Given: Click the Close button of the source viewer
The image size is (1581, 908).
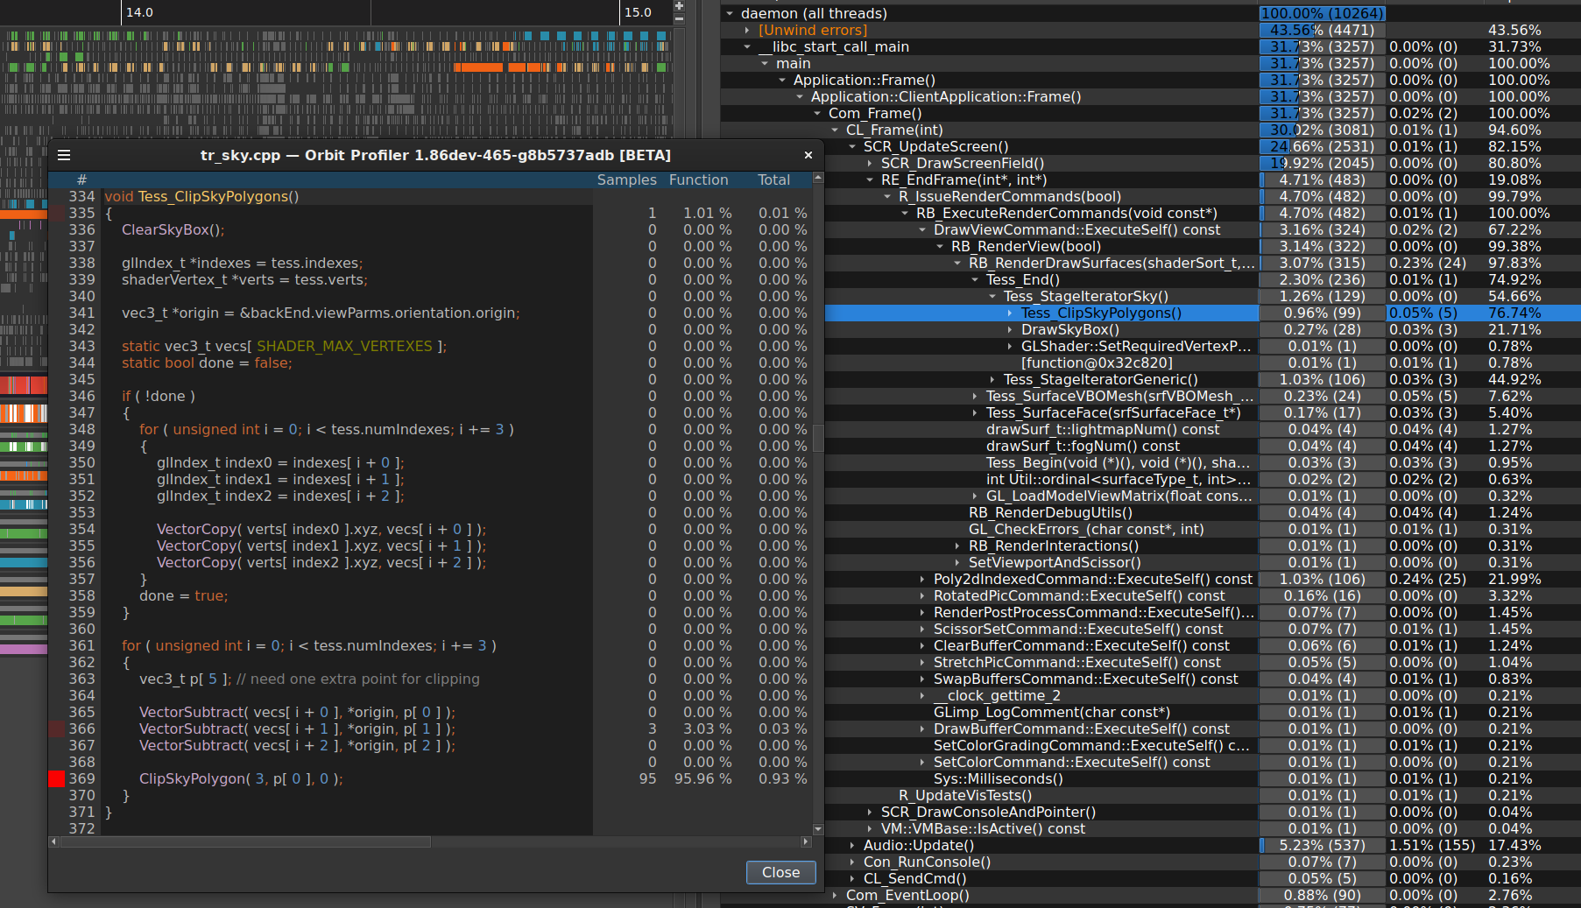Looking at the screenshot, I should [x=780, y=872].
